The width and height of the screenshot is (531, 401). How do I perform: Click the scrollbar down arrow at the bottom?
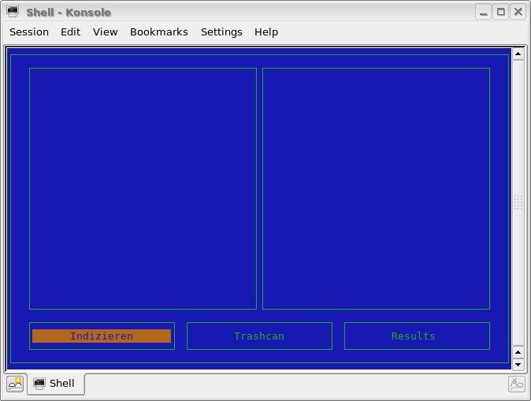518,365
